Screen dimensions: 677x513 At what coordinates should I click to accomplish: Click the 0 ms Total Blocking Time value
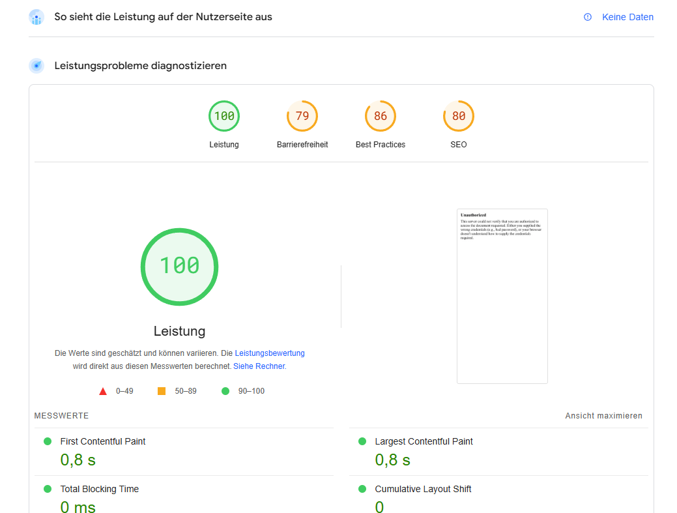(78, 506)
